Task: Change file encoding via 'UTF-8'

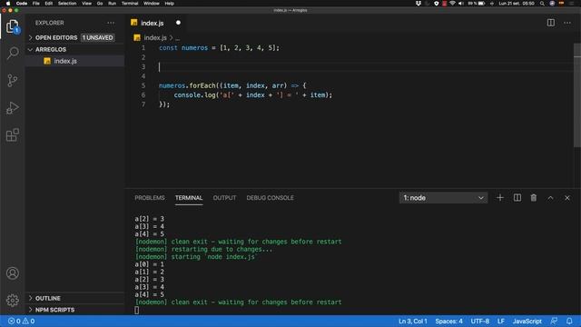Action: coord(480,321)
